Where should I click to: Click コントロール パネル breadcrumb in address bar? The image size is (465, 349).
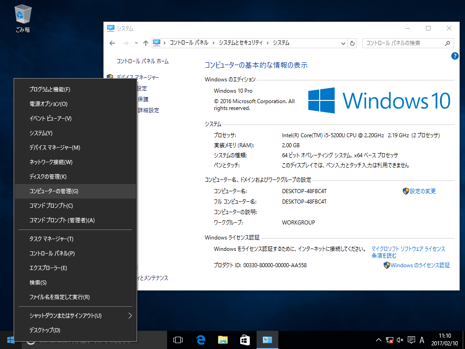(189, 43)
